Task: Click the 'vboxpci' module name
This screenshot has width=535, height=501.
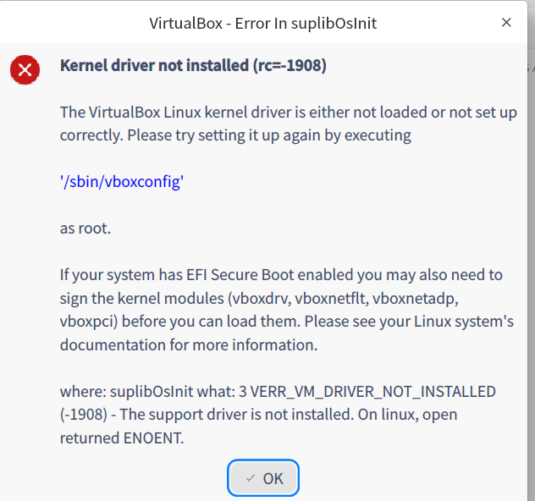Action: coord(85,322)
